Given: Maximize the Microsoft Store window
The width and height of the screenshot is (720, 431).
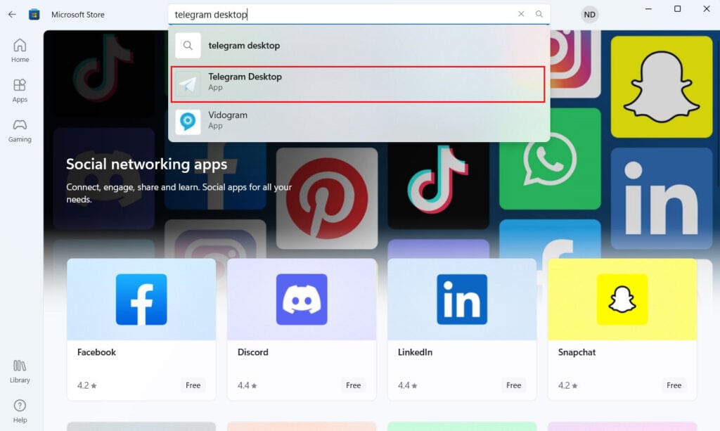Looking at the screenshot, I should 677,8.
